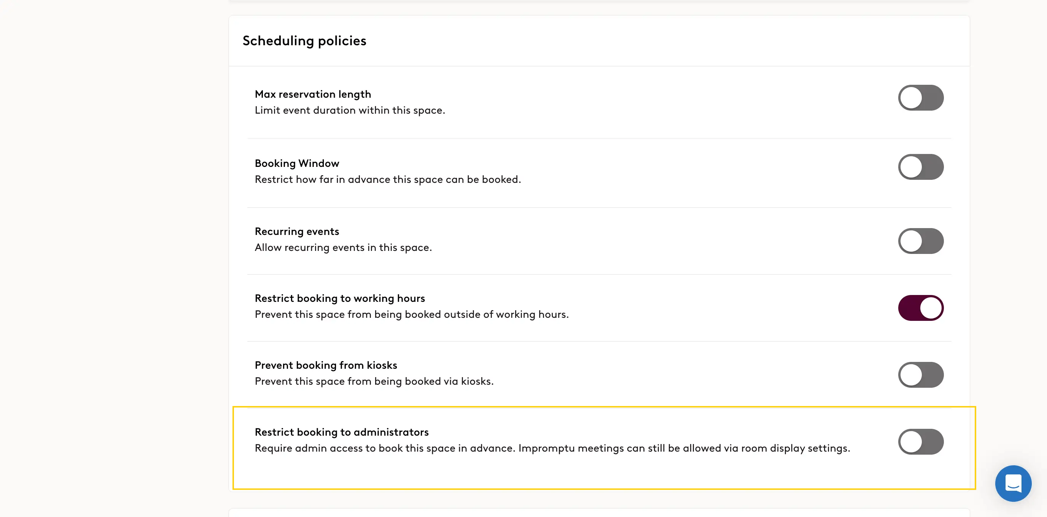Select the Recurring events setting name

pos(297,231)
